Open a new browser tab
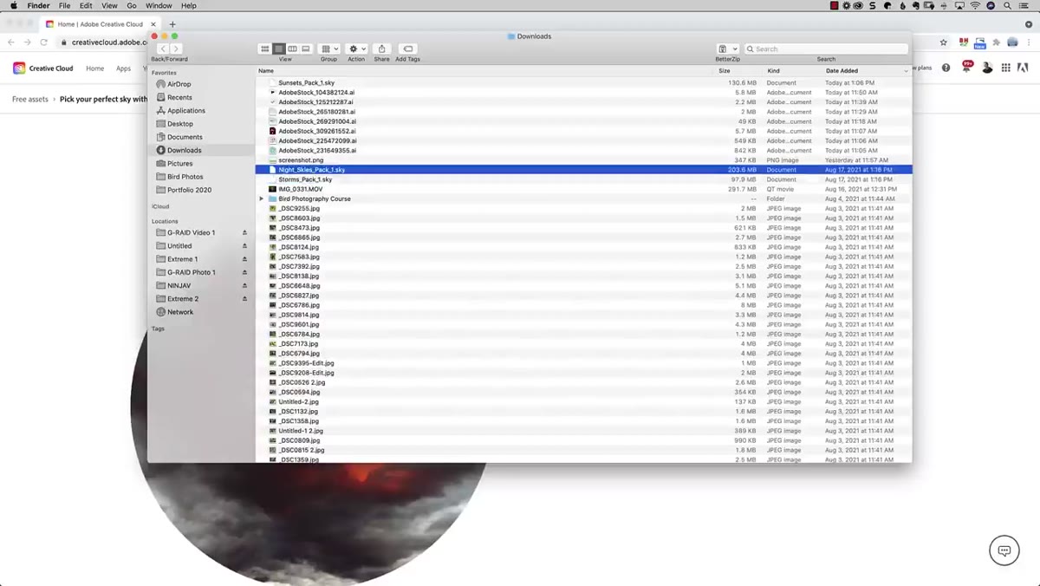 172,24
